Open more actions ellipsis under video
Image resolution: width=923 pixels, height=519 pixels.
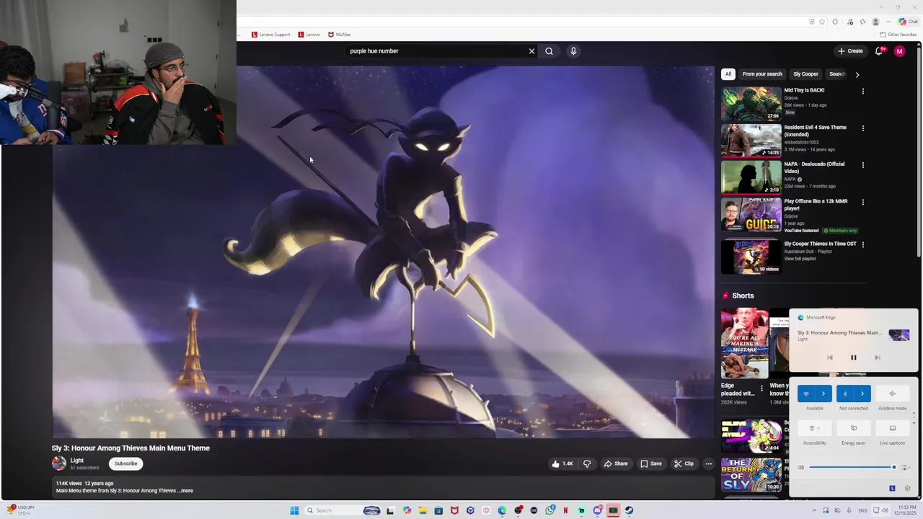pos(709,463)
